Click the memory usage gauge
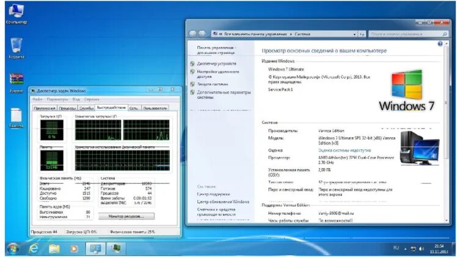 52,161
